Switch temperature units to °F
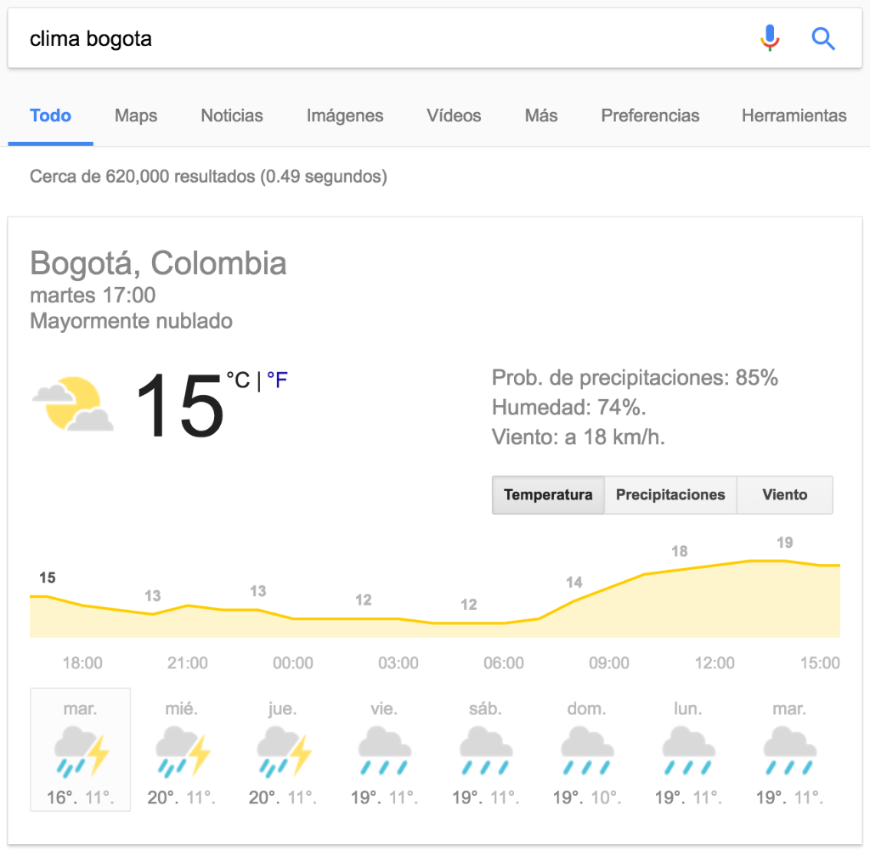 277,380
